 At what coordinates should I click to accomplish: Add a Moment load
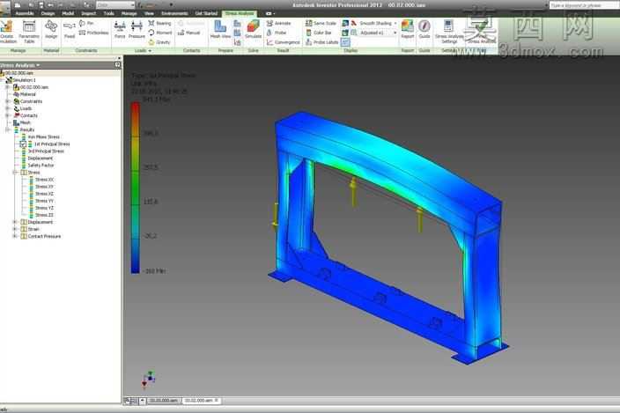[x=160, y=33]
